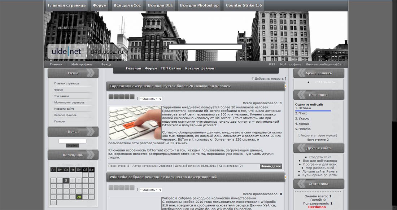This screenshot has width=397, height=210.
Task: Go to the Всё для DLE section
Action: pyautogui.click(x=160, y=5)
